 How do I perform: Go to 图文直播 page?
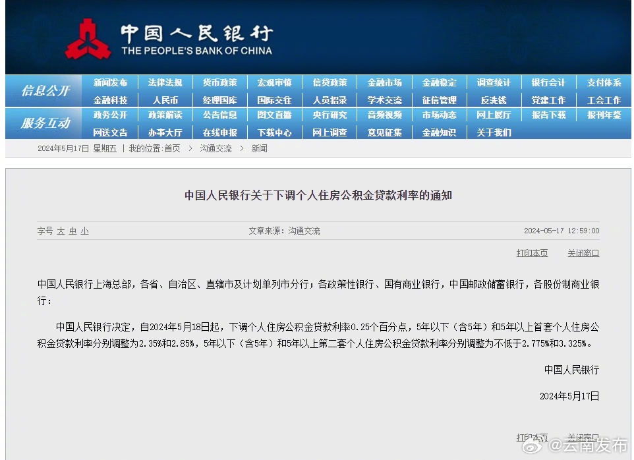coord(275,115)
